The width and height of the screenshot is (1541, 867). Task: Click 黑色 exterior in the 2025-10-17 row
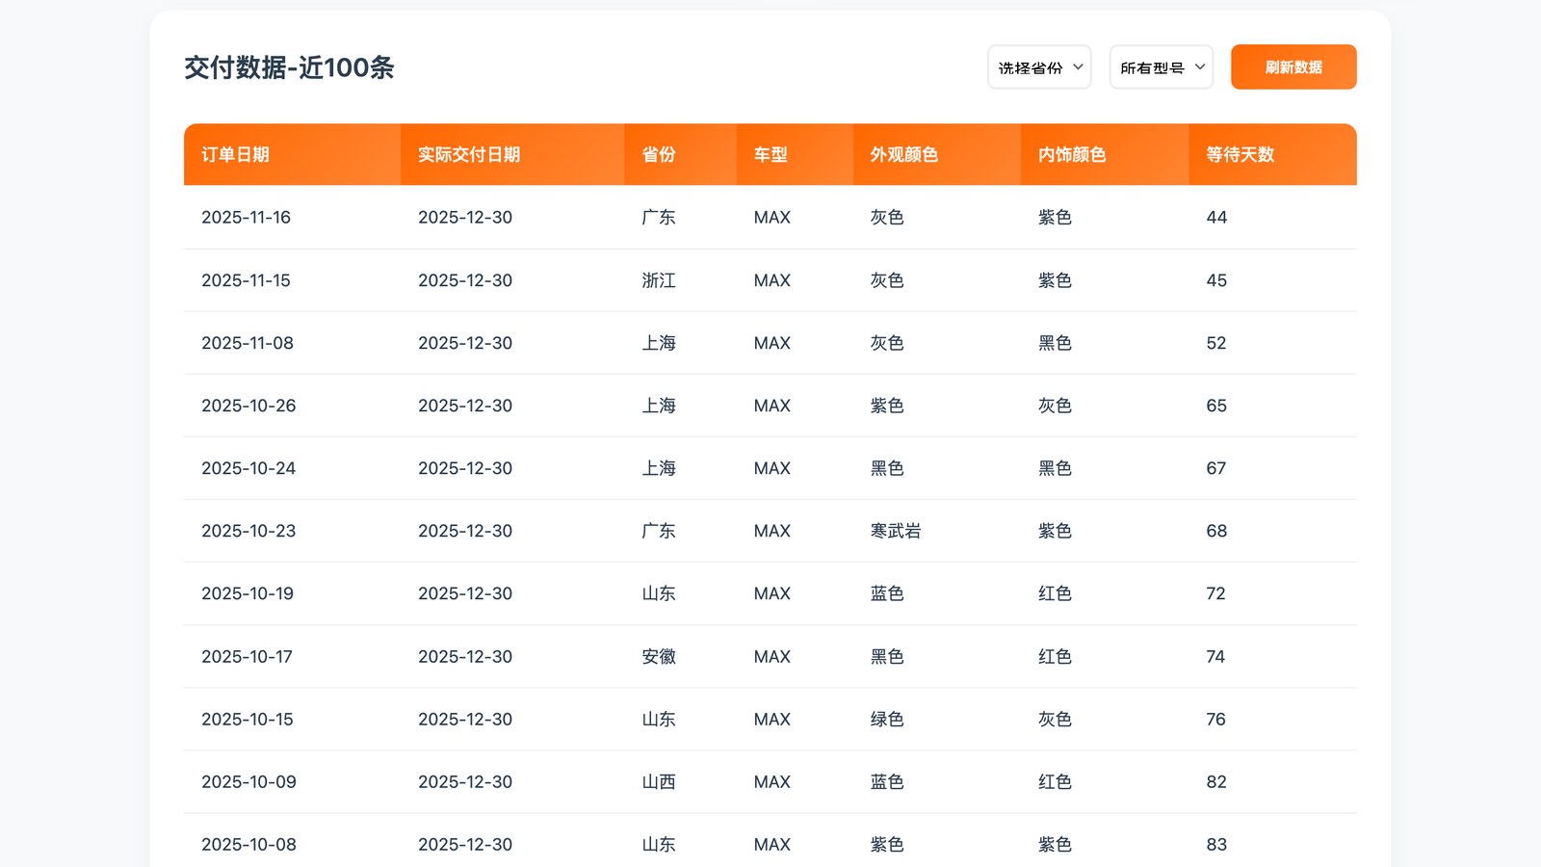point(887,656)
